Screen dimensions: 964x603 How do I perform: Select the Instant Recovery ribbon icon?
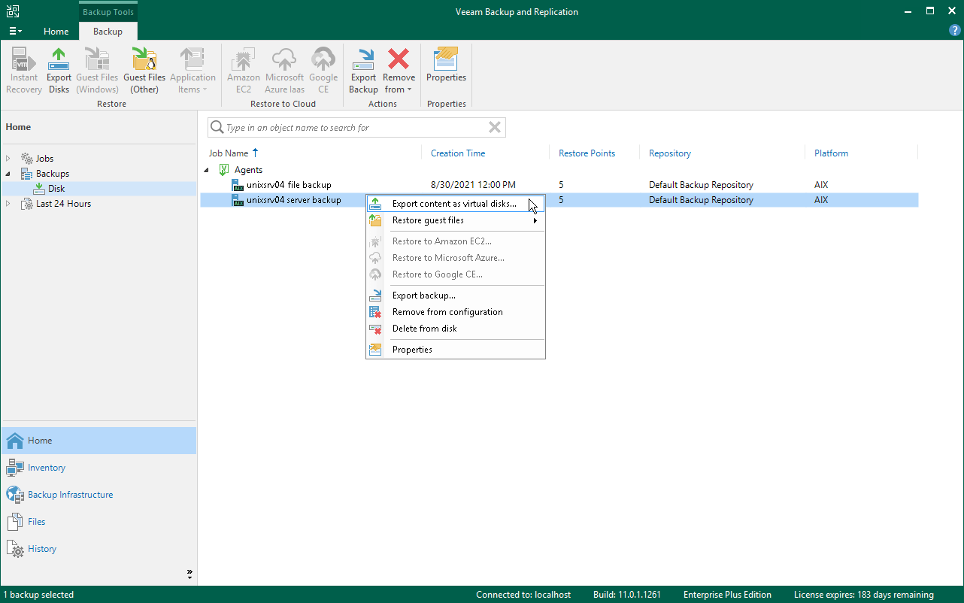coord(23,68)
